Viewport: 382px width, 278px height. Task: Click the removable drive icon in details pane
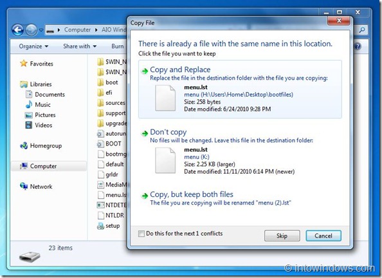(30, 257)
